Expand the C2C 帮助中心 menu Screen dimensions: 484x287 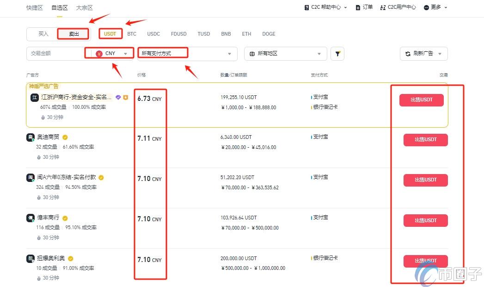[x=325, y=7]
